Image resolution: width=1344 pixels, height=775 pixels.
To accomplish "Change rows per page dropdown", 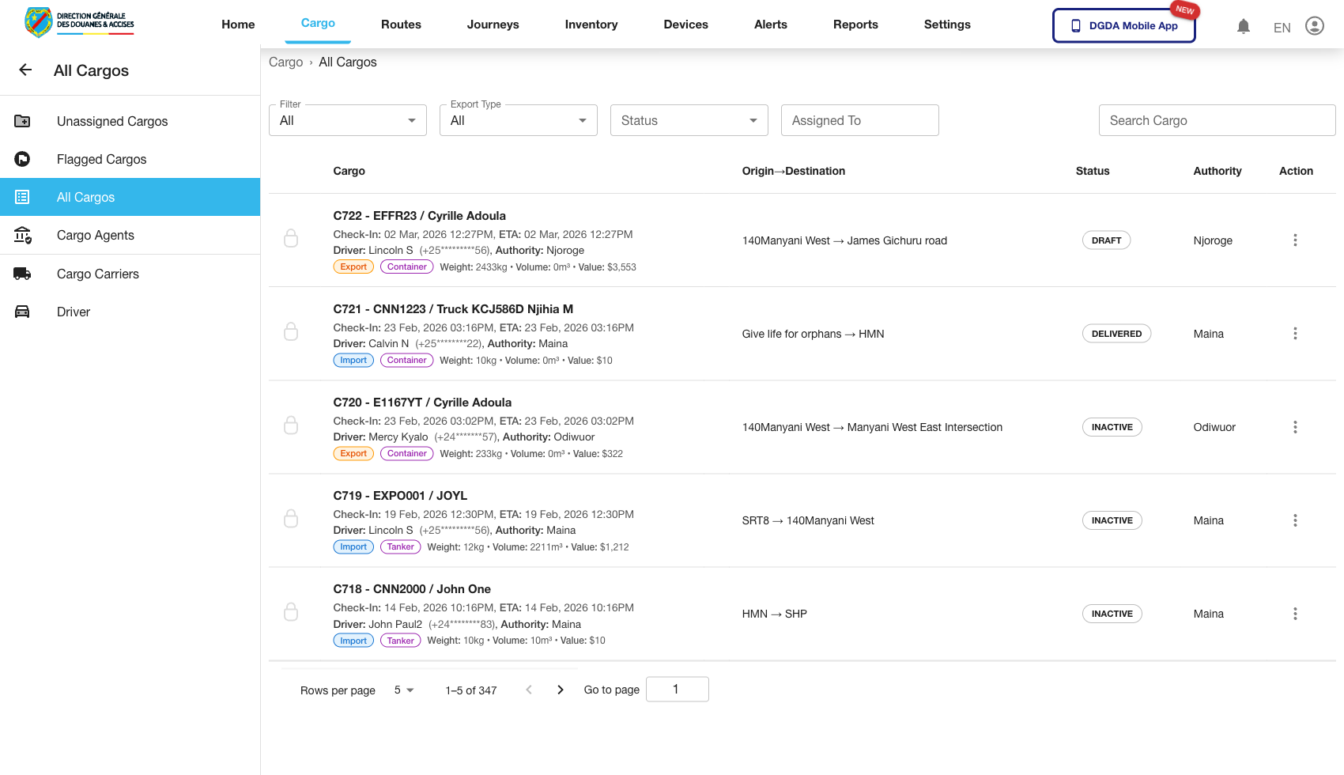I will tap(404, 690).
